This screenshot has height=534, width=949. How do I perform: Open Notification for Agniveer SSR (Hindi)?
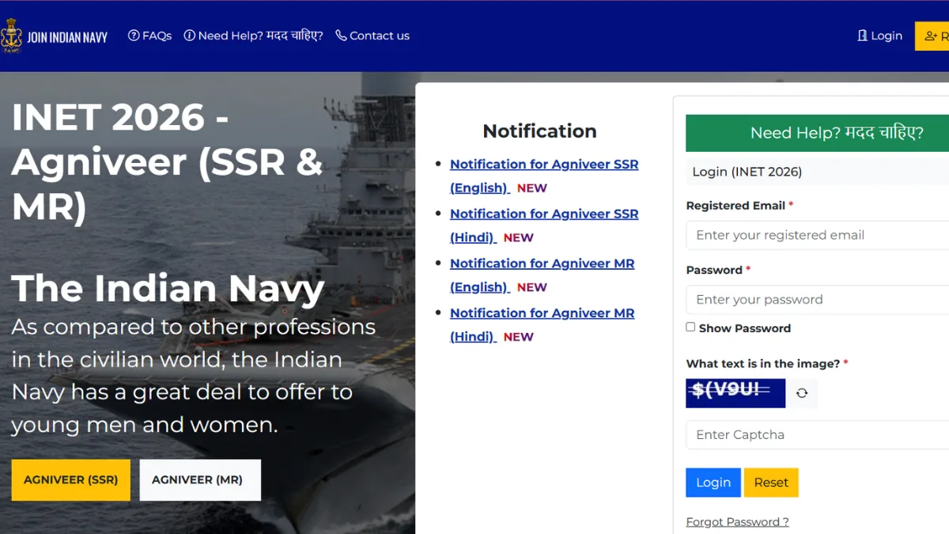click(x=544, y=225)
